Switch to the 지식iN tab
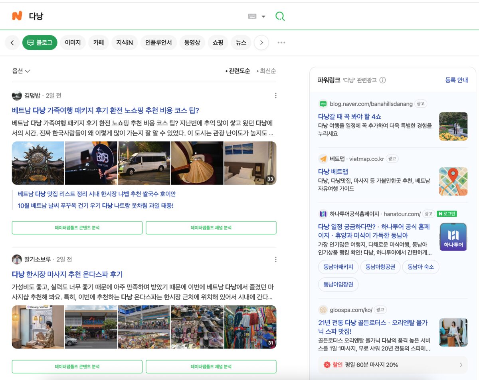This screenshot has height=380, width=479. click(x=125, y=43)
